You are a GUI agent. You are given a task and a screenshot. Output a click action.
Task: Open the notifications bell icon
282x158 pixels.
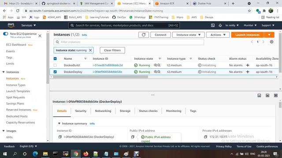click(220, 25)
